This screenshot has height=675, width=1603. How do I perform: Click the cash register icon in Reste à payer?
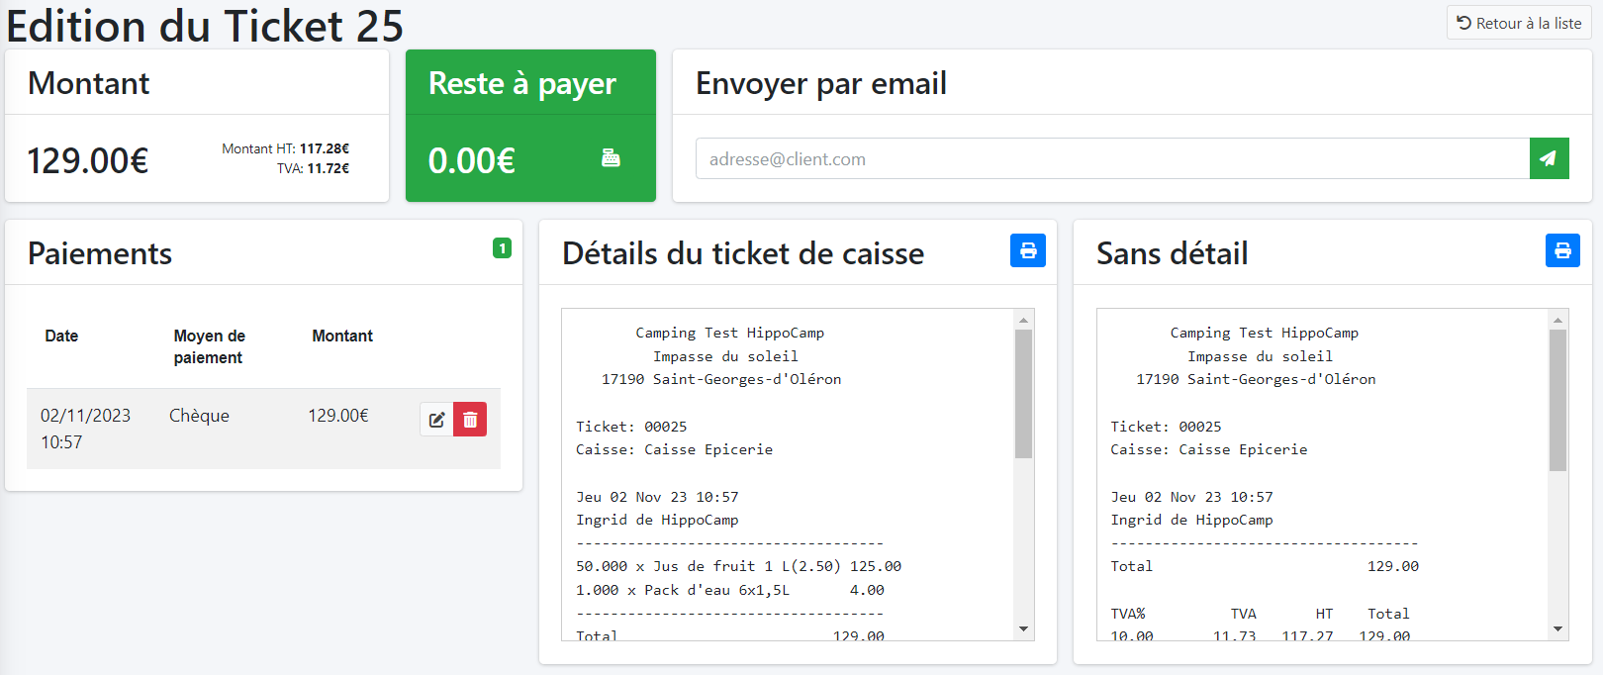(x=611, y=158)
